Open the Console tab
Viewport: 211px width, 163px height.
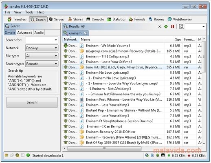(95, 19)
